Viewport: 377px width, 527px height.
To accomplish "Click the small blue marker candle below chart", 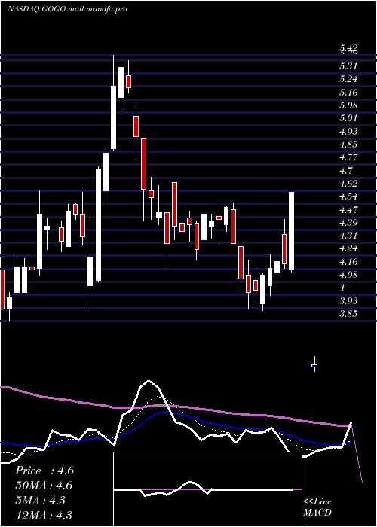I will (314, 365).
